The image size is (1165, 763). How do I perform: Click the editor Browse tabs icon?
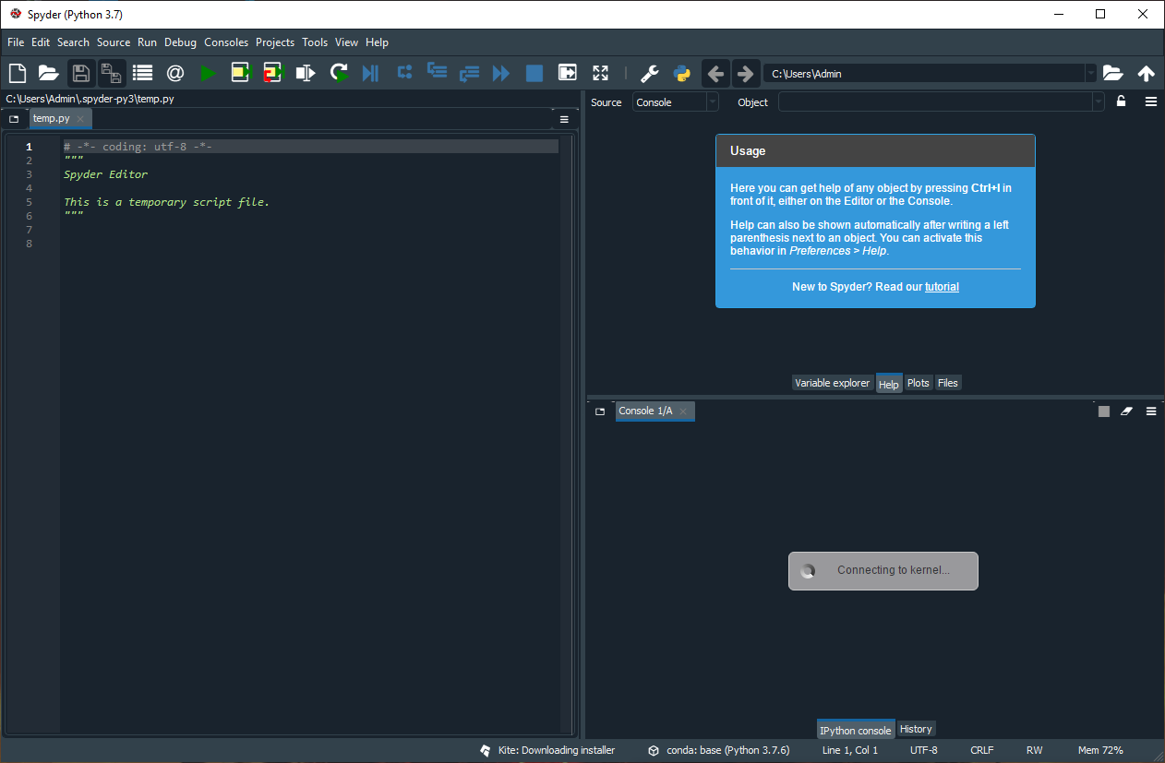tap(14, 119)
